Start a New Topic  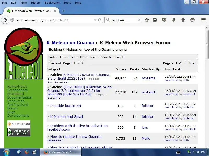point(88,57)
